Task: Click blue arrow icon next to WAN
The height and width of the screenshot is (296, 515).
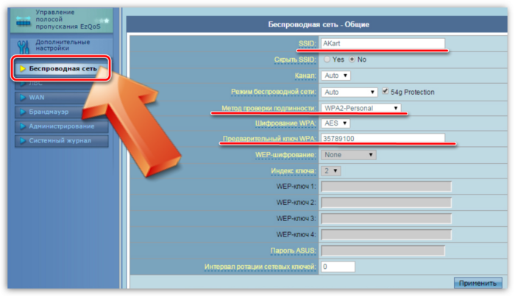Action: [22, 98]
